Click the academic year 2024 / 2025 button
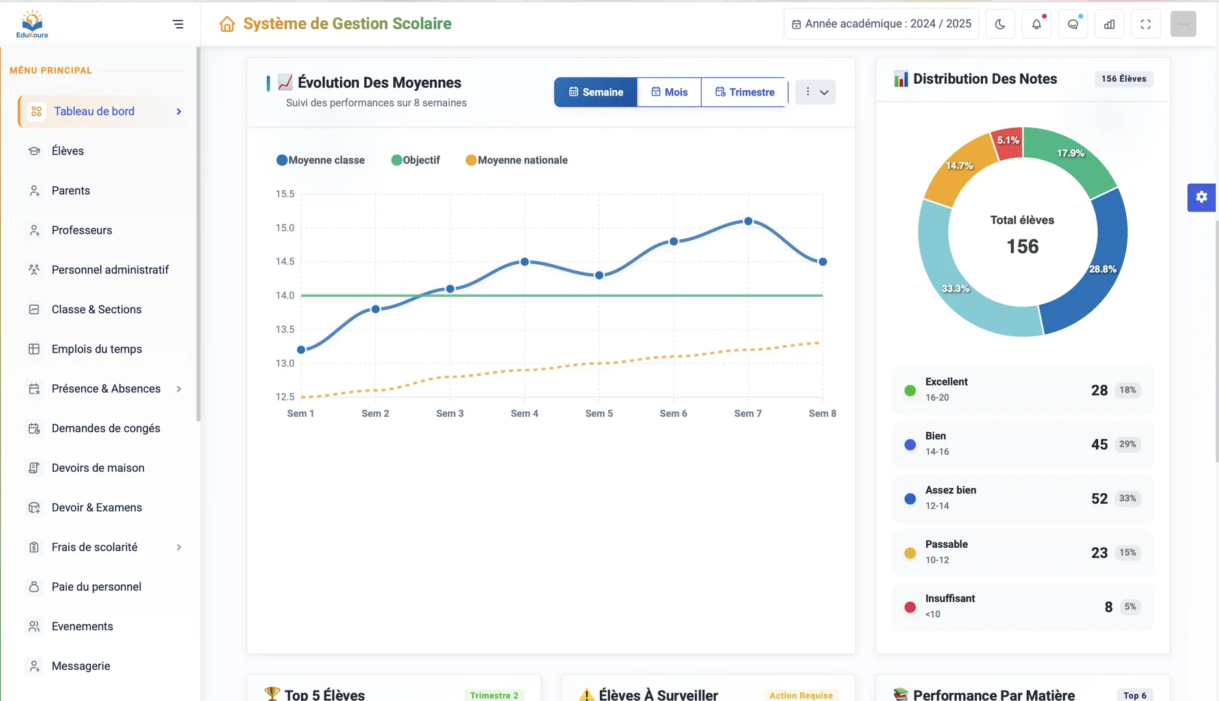Screen dimensions: 1219x701 (881, 24)
